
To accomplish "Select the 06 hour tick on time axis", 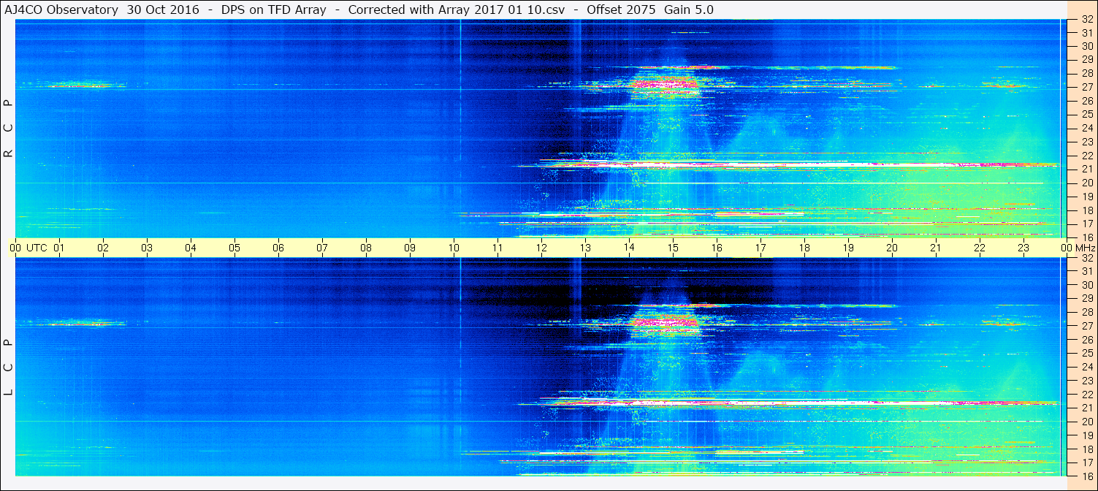I will [278, 248].
